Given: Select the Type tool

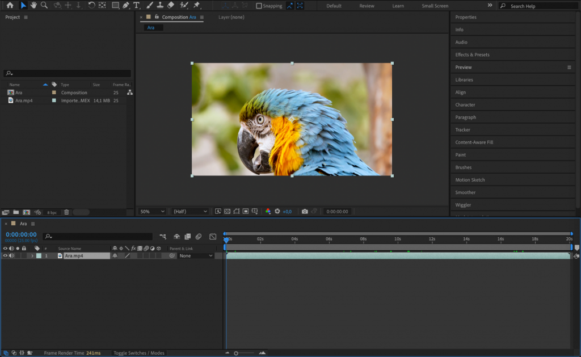Looking at the screenshot, I should tap(136, 6).
